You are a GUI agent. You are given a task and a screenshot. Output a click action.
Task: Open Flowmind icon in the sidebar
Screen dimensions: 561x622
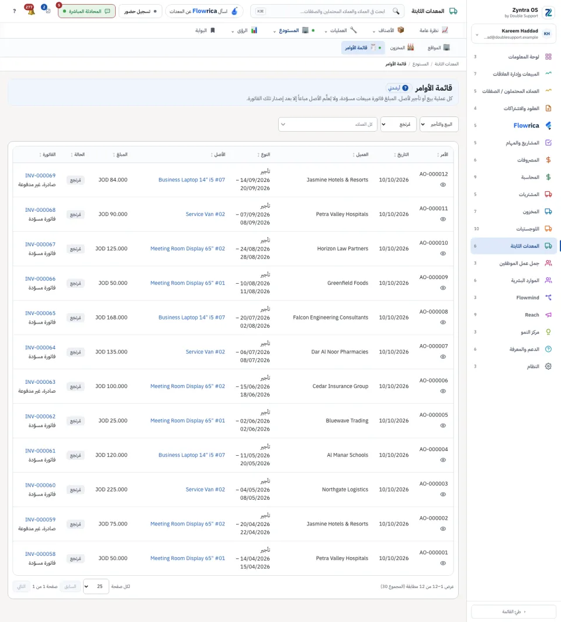click(x=548, y=297)
